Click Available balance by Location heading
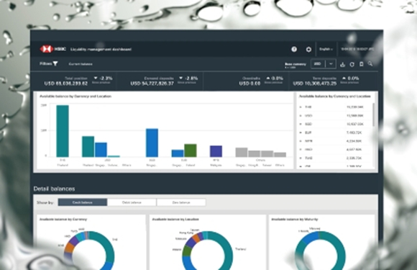 pyautogui.click(x=175, y=220)
